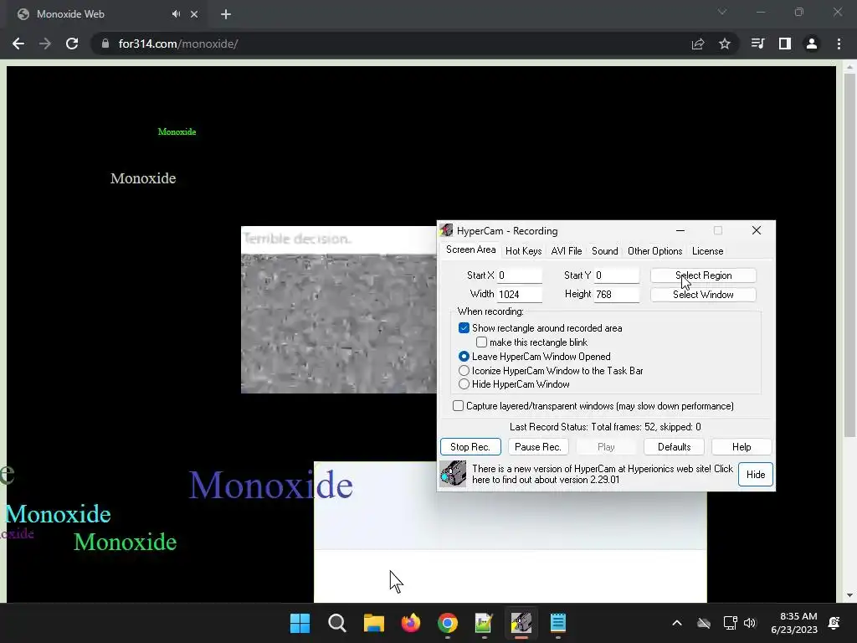Open the green chart app on taskbar
This screenshot has width=857, height=643.
(485, 623)
